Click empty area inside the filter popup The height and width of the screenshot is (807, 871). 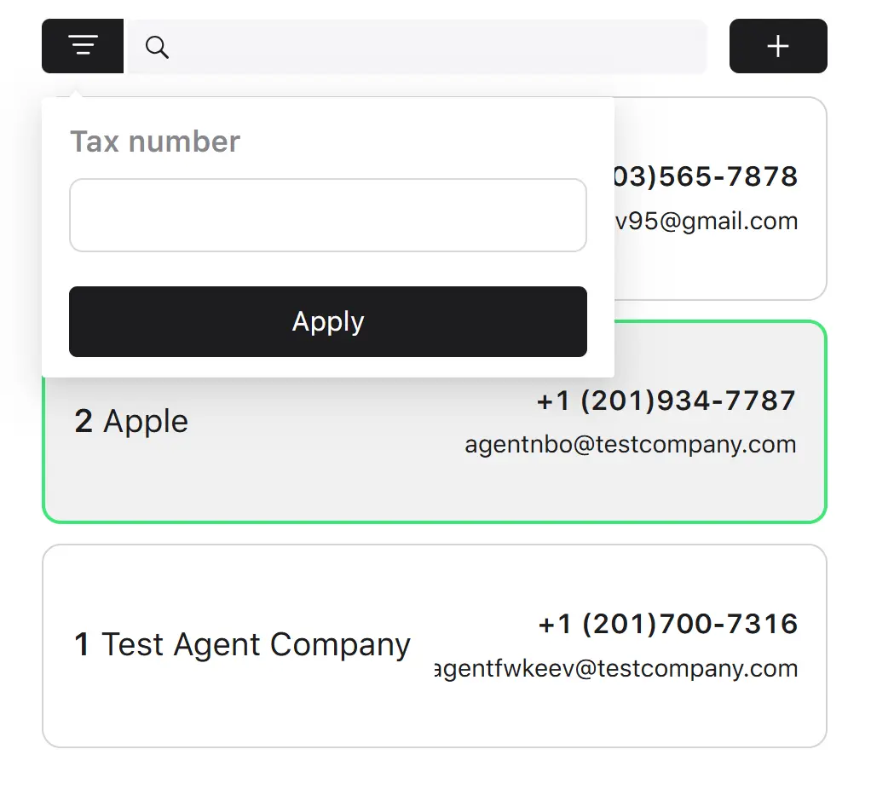(x=328, y=269)
